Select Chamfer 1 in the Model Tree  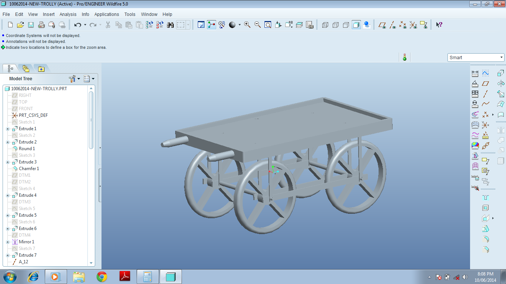point(29,169)
